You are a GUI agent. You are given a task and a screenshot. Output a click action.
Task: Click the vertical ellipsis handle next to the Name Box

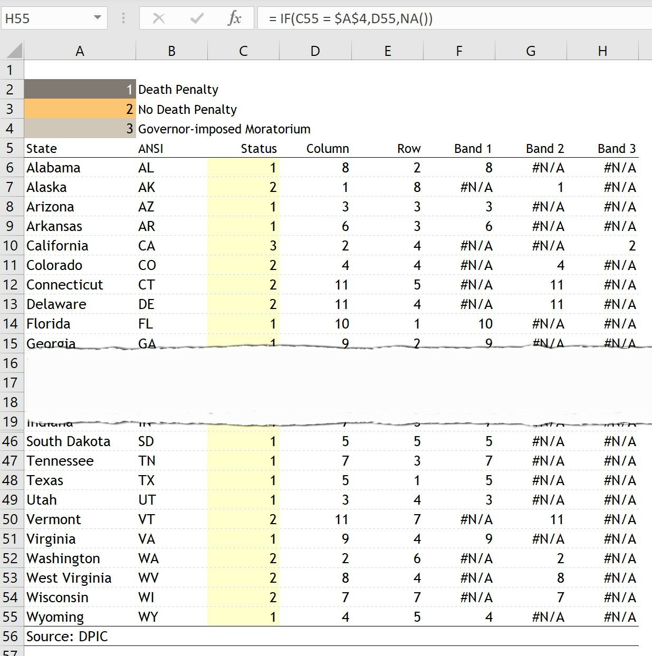click(x=122, y=18)
